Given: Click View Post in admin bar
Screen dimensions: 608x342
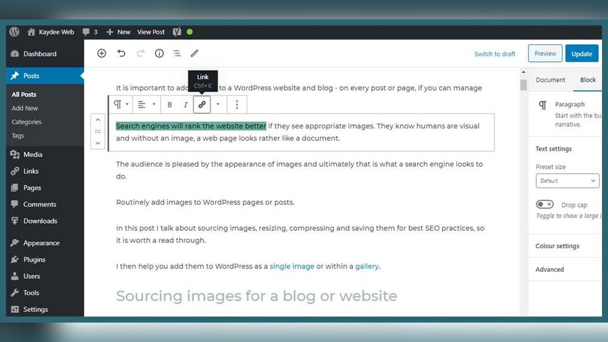Looking at the screenshot, I should click(151, 32).
